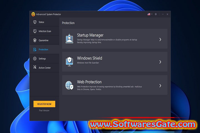Screen dimensions: 200x133
Task: Open settings via title bar gear icon
Action: click(x=156, y=14)
